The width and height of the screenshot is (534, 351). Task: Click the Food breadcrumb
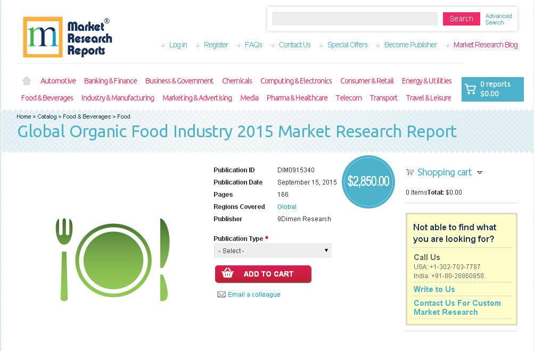[x=124, y=116]
